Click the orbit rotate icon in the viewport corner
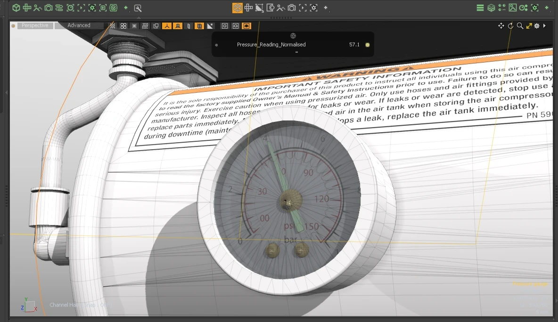 511,26
